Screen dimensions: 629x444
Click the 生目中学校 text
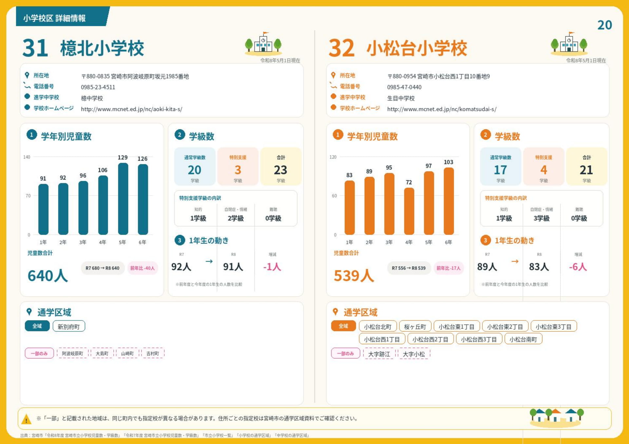(401, 98)
